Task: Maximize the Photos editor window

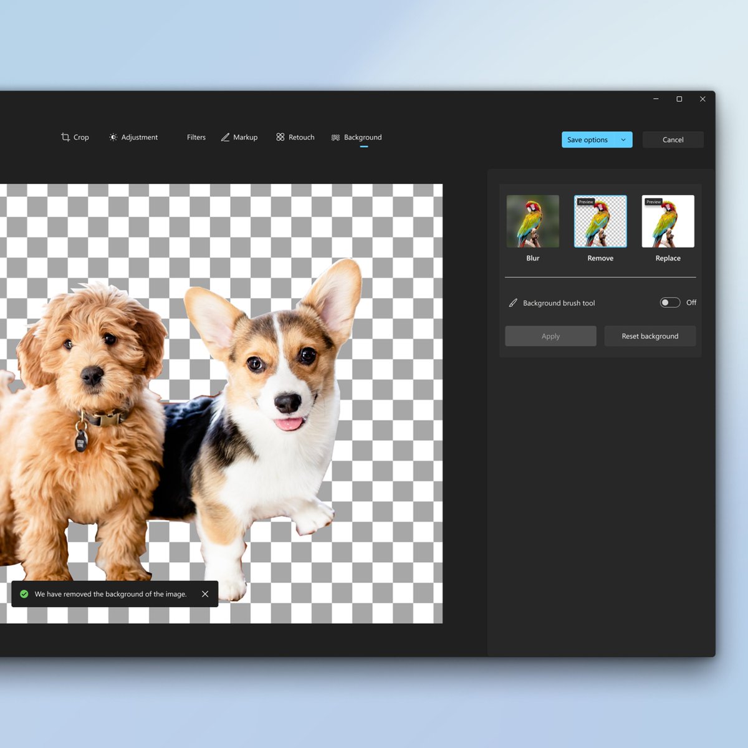Action: point(679,98)
